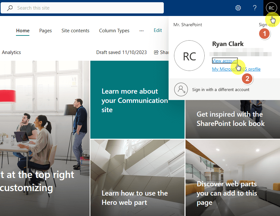Open Learn how to use Hero web part tile

click(137, 178)
